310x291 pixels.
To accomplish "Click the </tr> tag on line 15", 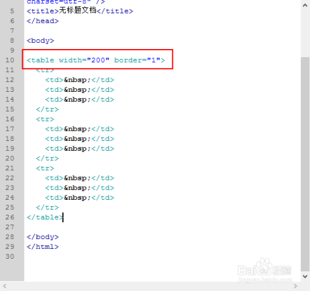I will tap(47, 109).
